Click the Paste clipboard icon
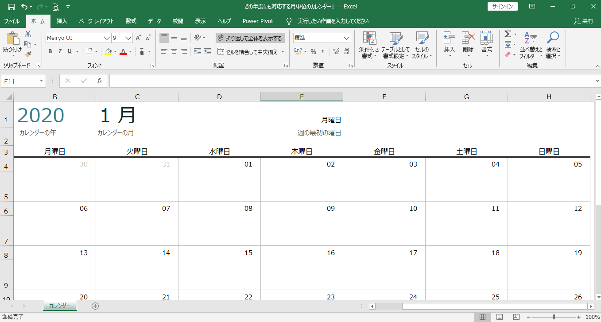 coord(12,39)
